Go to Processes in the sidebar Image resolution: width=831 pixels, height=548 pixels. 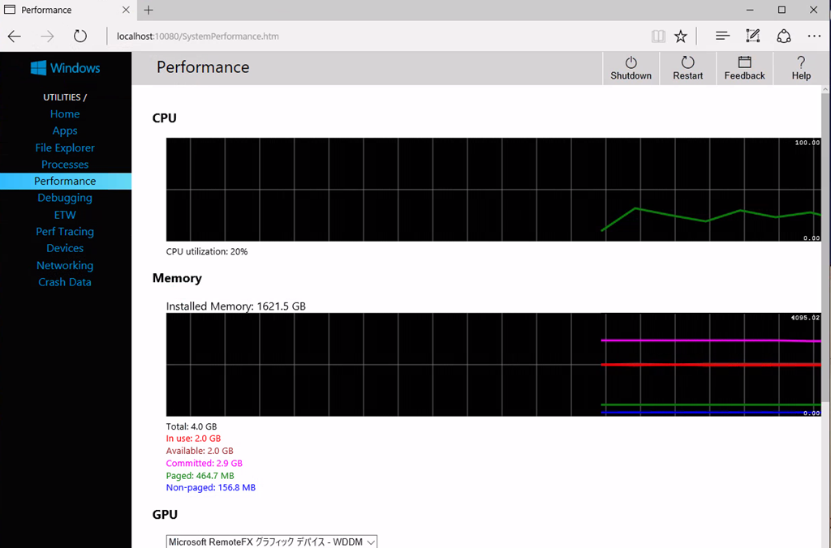click(x=65, y=165)
